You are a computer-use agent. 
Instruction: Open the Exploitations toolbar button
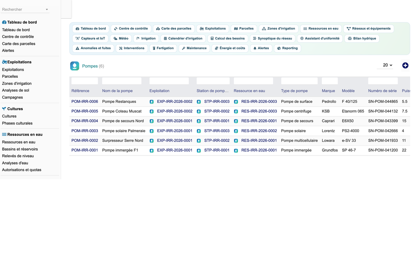(213, 29)
